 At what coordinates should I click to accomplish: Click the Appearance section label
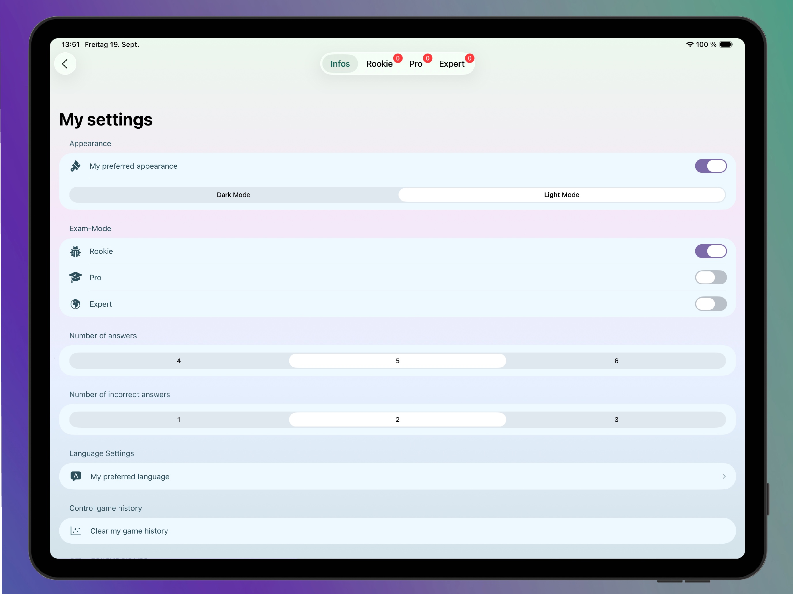90,143
